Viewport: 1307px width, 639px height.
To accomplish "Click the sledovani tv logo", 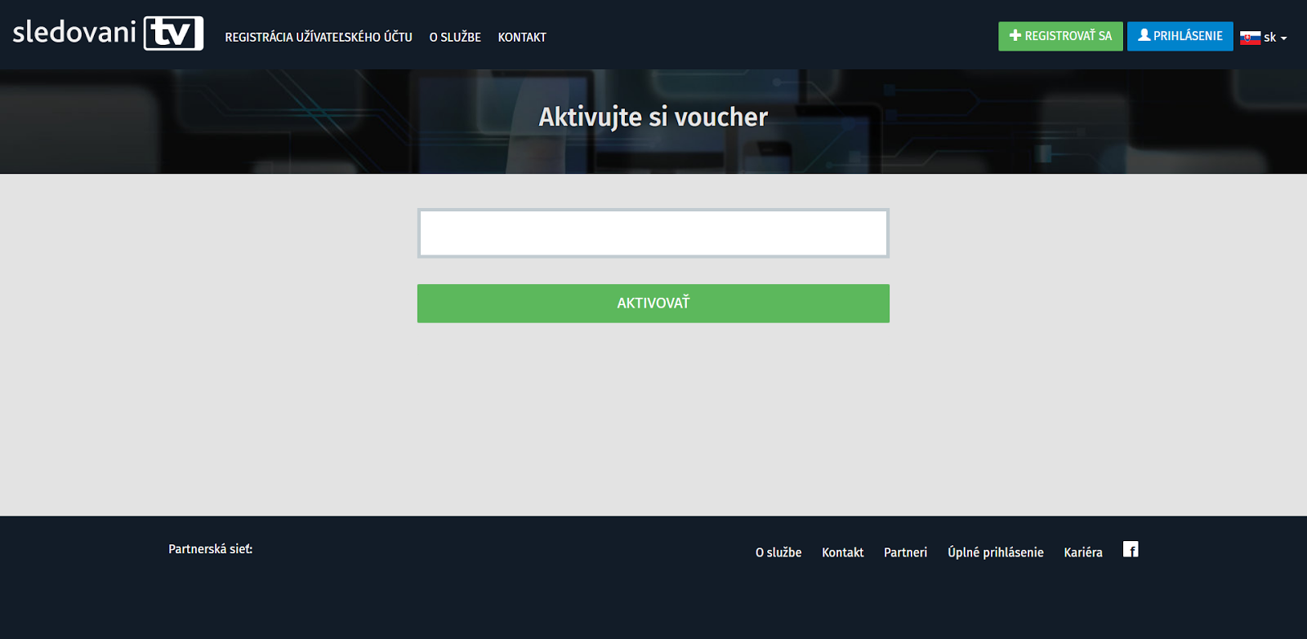I will coord(108,33).
